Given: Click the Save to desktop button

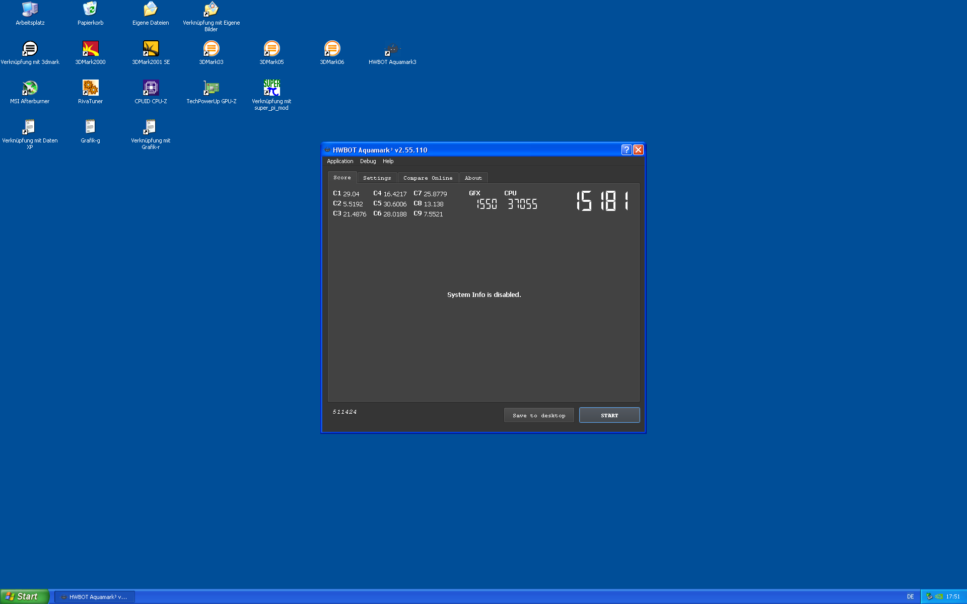Looking at the screenshot, I should click(x=539, y=415).
